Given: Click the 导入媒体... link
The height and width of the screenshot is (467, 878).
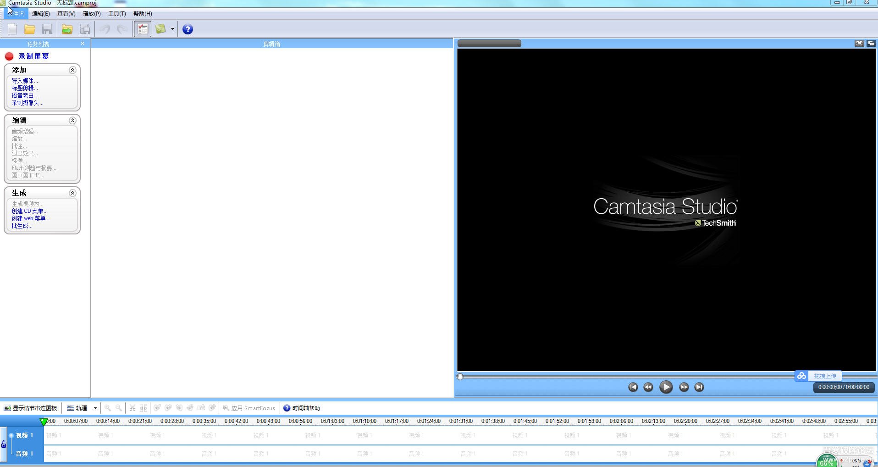Looking at the screenshot, I should tap(25, 81).
